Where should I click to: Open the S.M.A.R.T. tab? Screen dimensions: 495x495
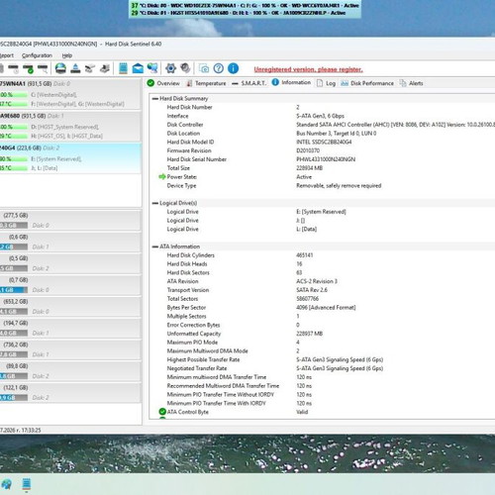[249, 83]
